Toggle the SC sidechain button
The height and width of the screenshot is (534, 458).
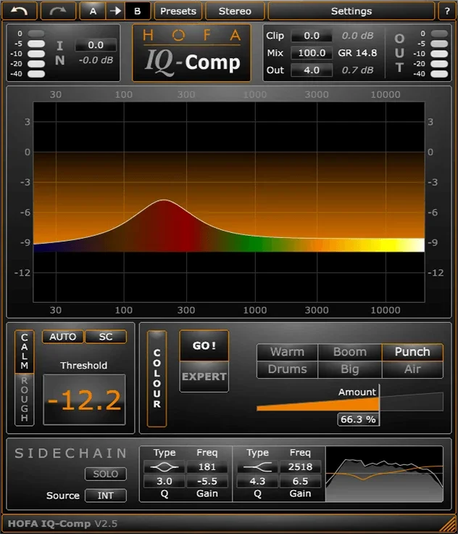(106, 337)
